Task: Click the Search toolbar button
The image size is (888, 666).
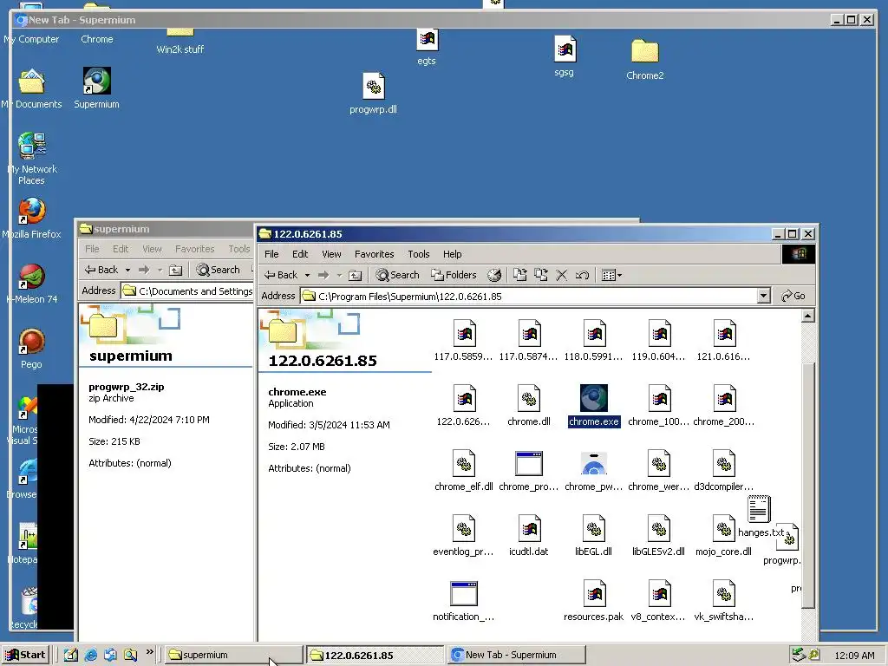Action: pos(397,275)
